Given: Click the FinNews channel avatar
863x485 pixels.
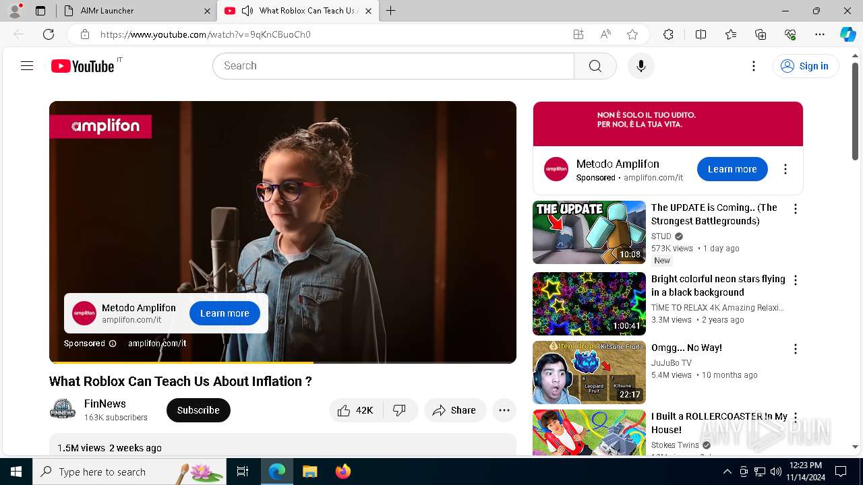Looking at the screenshot, I should click(x=63, y=410).
